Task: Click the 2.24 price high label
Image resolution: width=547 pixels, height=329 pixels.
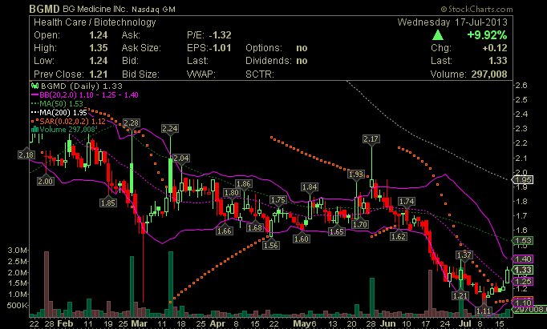Action: click(x=170, y=128)
